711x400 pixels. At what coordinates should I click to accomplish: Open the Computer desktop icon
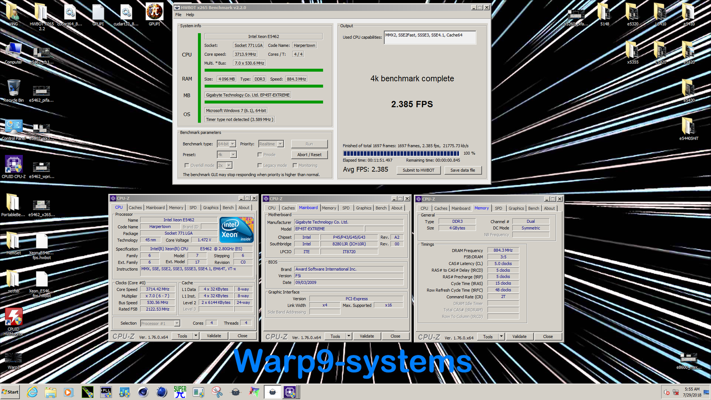point(13,53)
